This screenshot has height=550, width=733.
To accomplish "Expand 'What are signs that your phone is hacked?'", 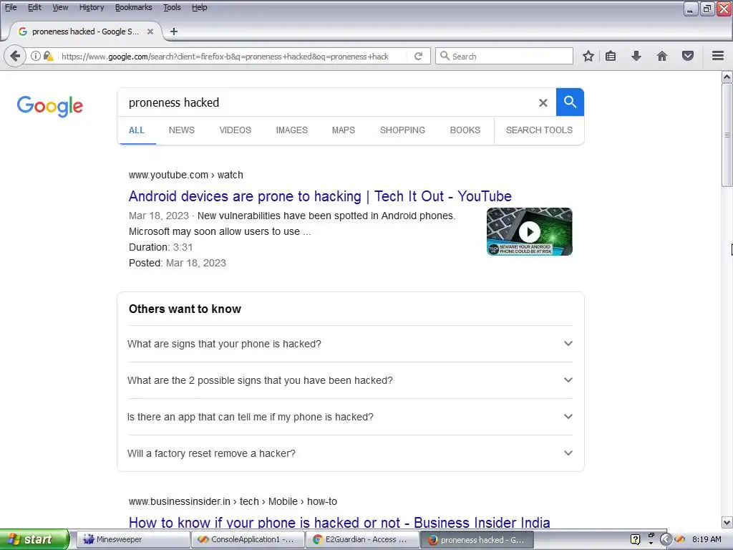I will pyautogui.click(x=350, y=344).
